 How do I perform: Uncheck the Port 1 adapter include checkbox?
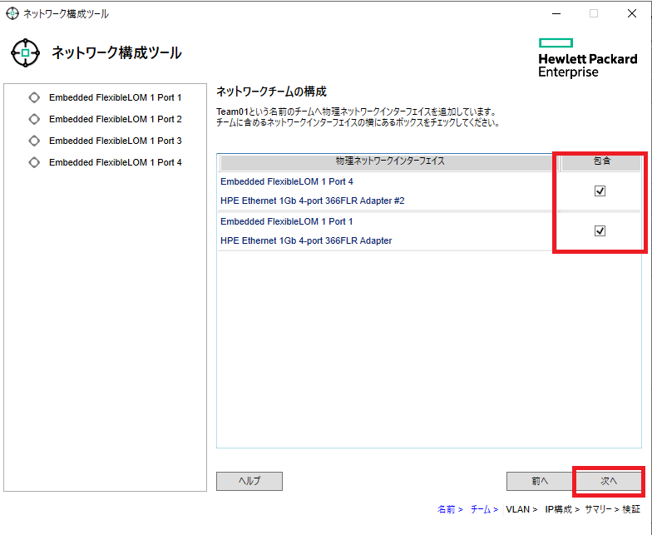point(600,231)
